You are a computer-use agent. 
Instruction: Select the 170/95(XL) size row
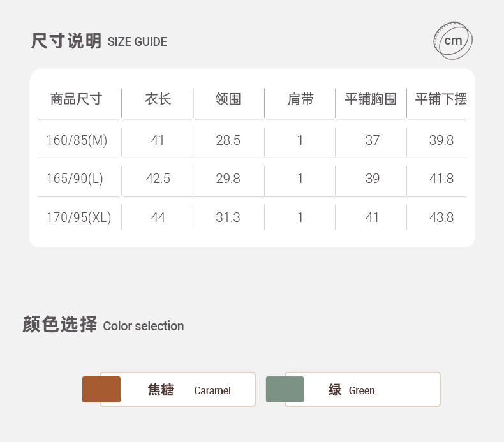click(x=78, y=217)
